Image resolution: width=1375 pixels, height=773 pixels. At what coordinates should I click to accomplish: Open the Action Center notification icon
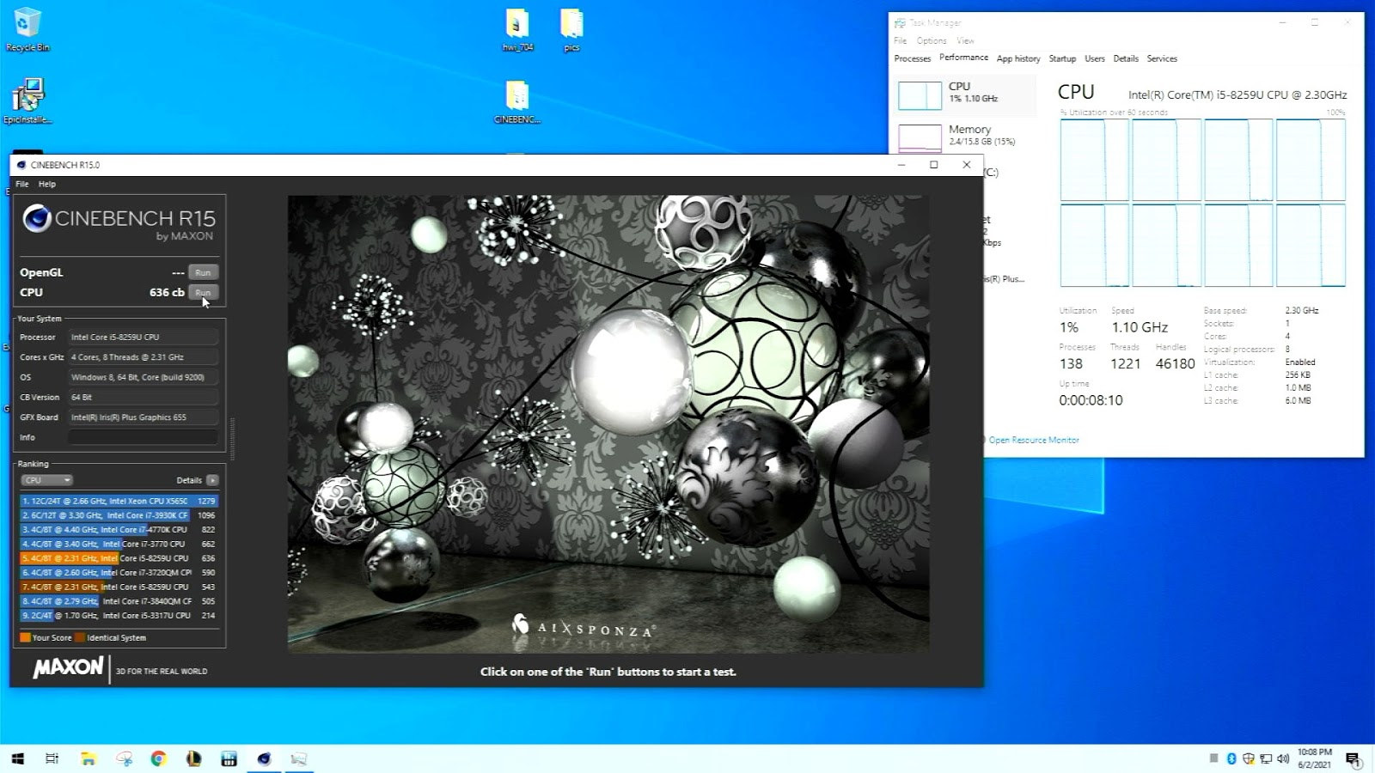(1354, 759)
